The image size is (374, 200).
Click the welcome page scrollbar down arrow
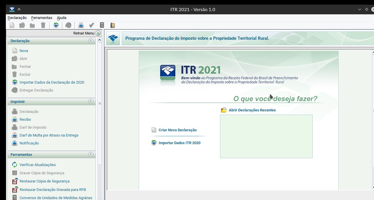(x=373, y=187)
